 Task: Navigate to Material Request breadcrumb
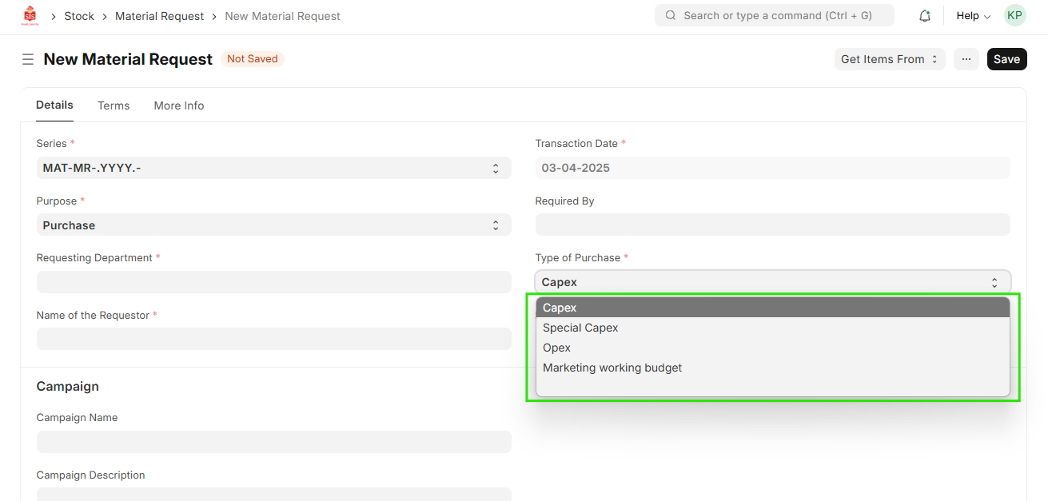pos(160,16)
